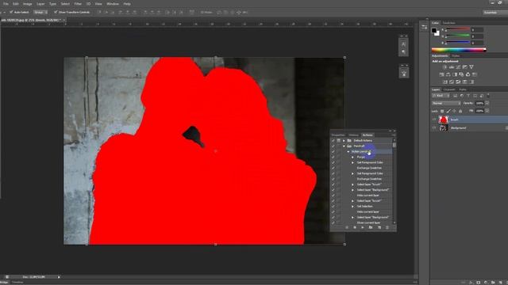Image resolution: width=508 pixels, height=285 pixels.
Task: Filter layers by pixel layers icon
Action: 455,96
